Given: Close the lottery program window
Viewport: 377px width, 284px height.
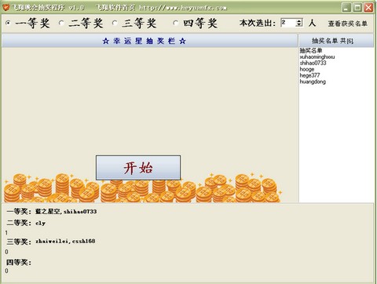Looking at the screenshot, I should (368, 7).
